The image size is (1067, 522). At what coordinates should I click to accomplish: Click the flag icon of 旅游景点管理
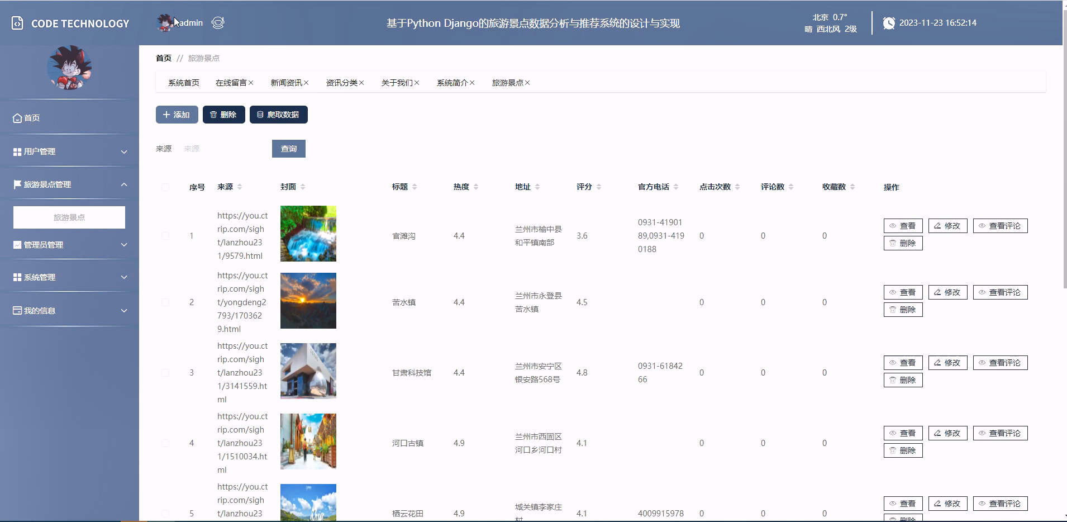coord(16,184)
